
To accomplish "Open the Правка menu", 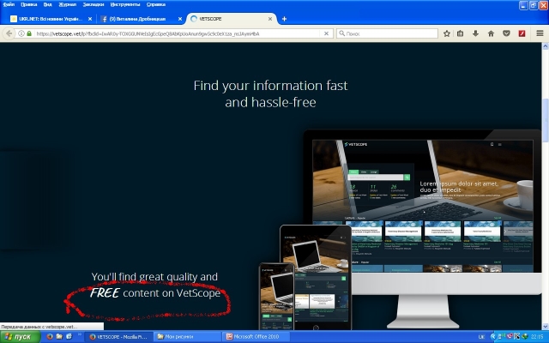I will tap(28, 4).
